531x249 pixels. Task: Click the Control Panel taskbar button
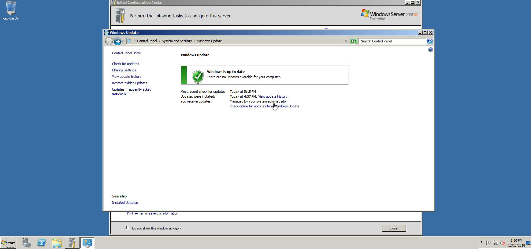(87, 243)
